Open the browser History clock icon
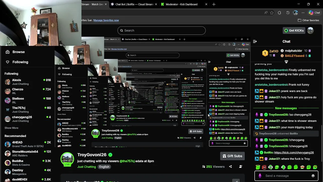323x182 pixels. coord(288,13)
